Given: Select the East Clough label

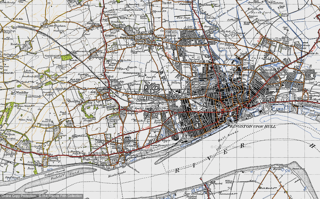Looking at the screenshot, I should [13, 178].
